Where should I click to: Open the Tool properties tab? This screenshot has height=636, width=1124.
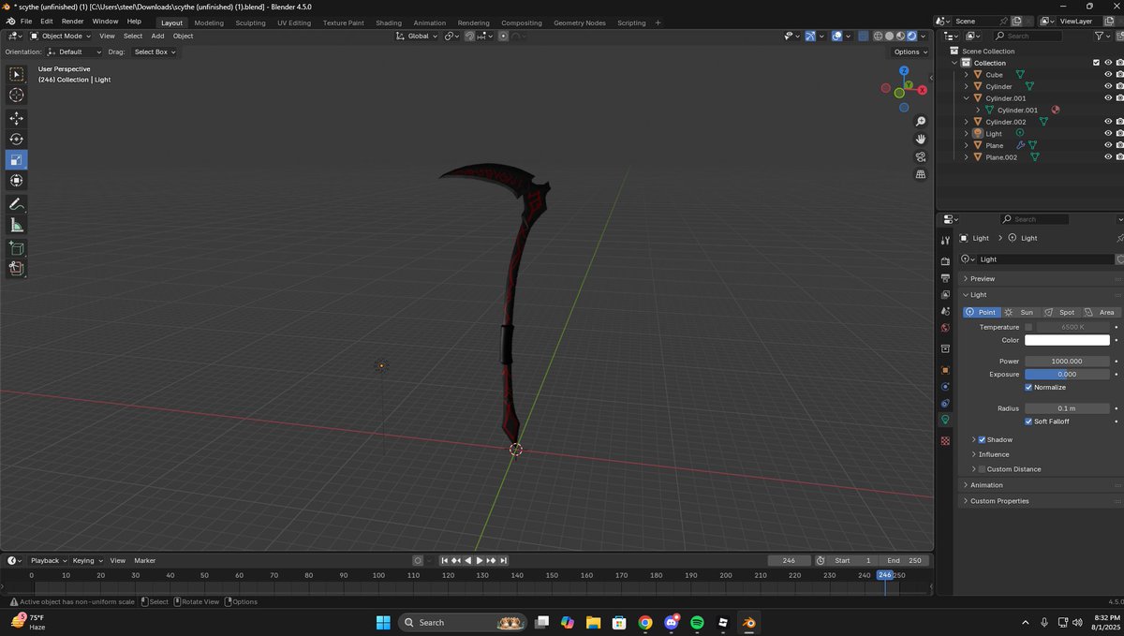tap(945, 240)
